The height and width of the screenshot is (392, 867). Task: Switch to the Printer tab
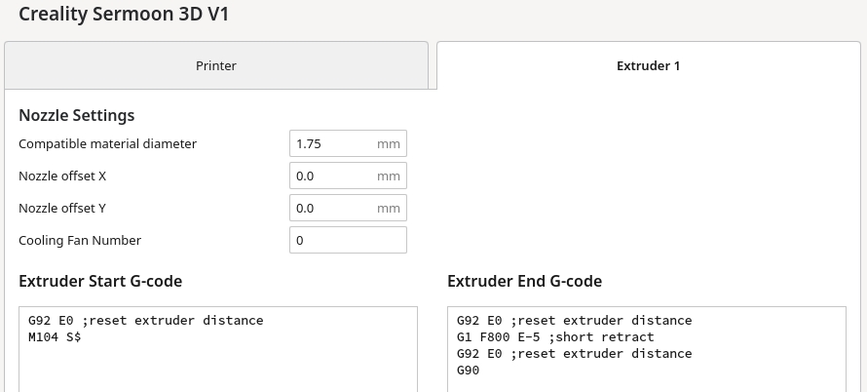click(215, 66)
